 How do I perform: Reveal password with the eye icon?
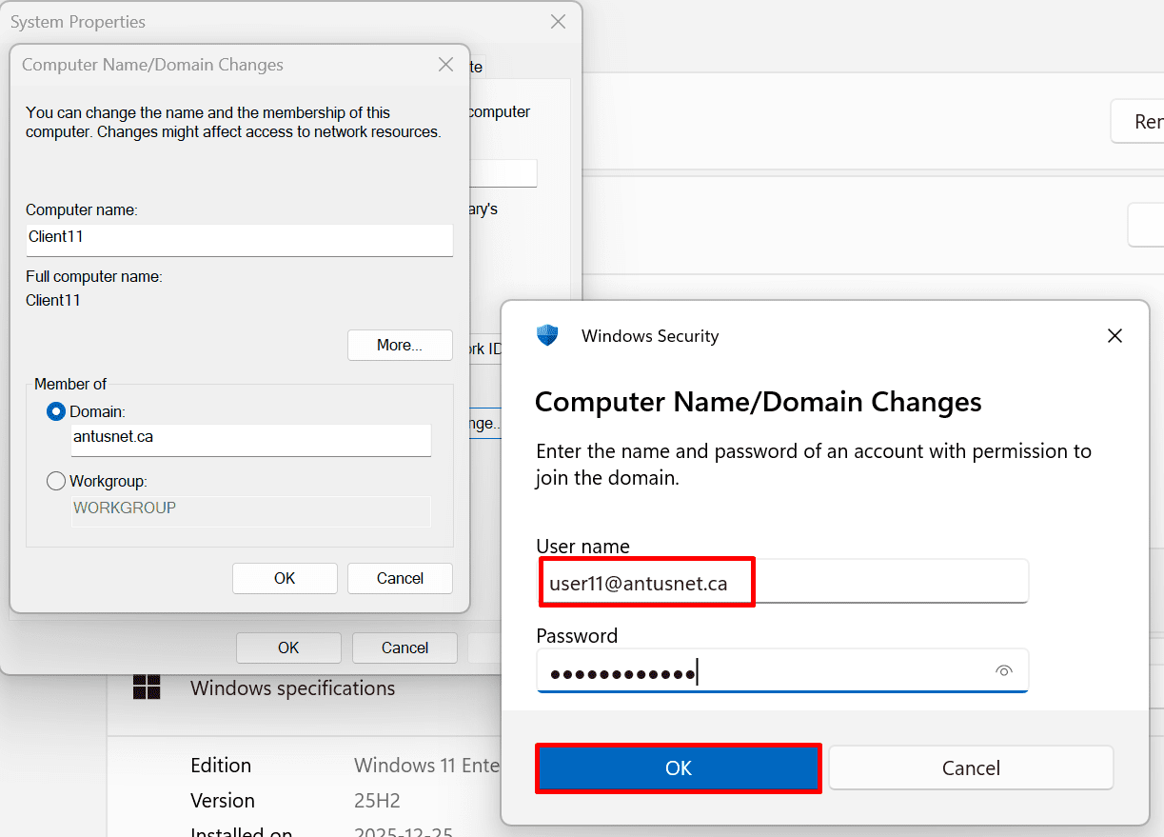1003,671
